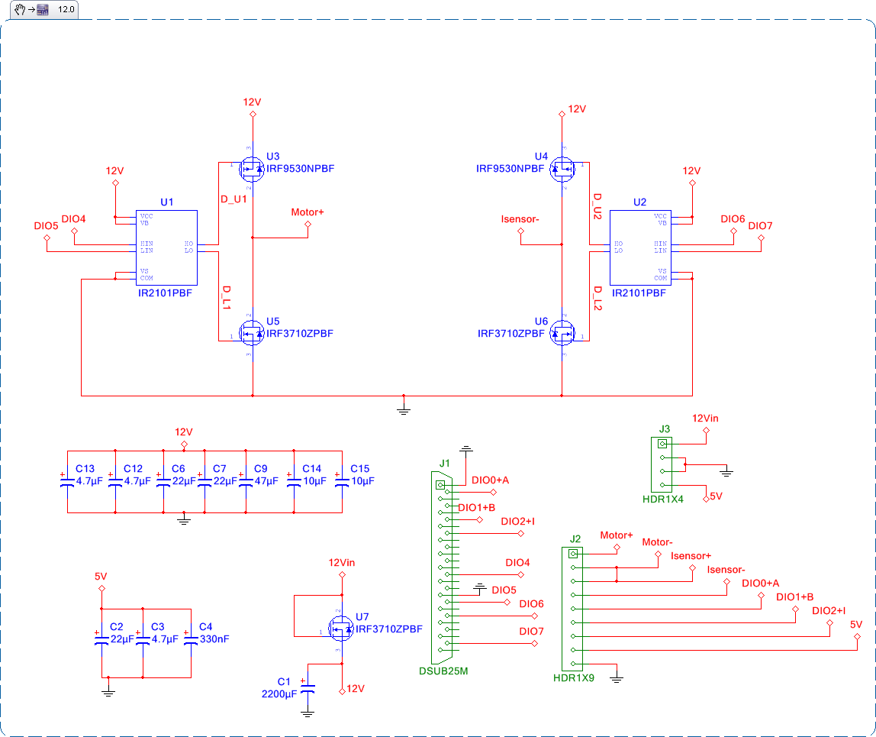Select the U5 IRF3710ZPBF low-side MOSFET symbol
Viewport: 876px width, 737px height.
252,332
